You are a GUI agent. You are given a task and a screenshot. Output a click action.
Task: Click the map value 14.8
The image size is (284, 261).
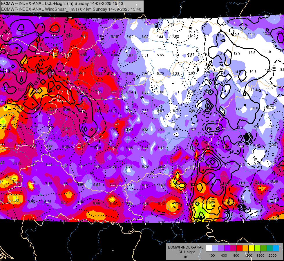point(22,71)
